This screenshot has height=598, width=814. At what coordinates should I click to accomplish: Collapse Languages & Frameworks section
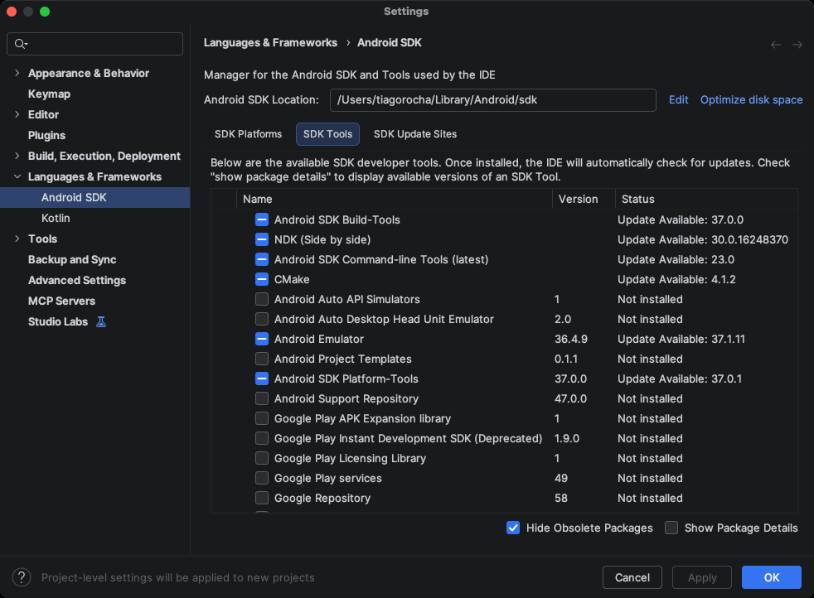pyautogui.click(x=17, y=177)
